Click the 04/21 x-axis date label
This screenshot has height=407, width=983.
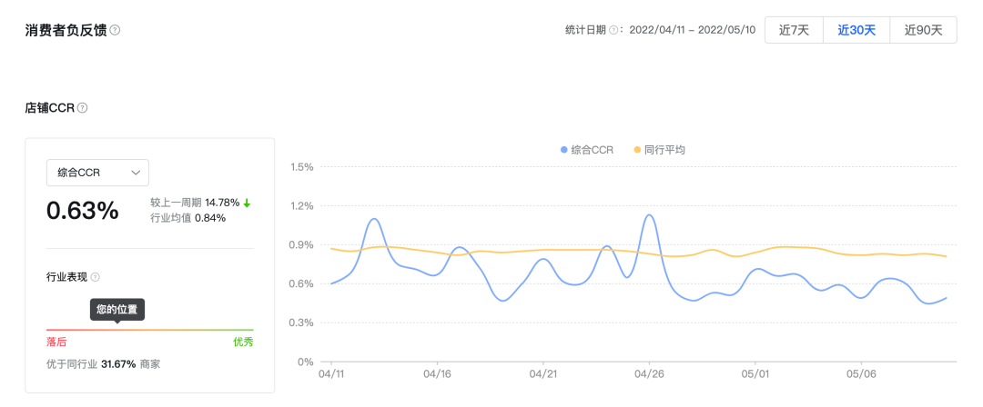click(542, 373)
